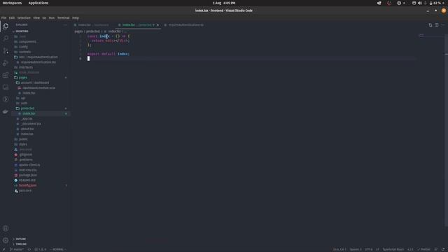
Task: Open the Run and Debug view
Action: [6, 63]
